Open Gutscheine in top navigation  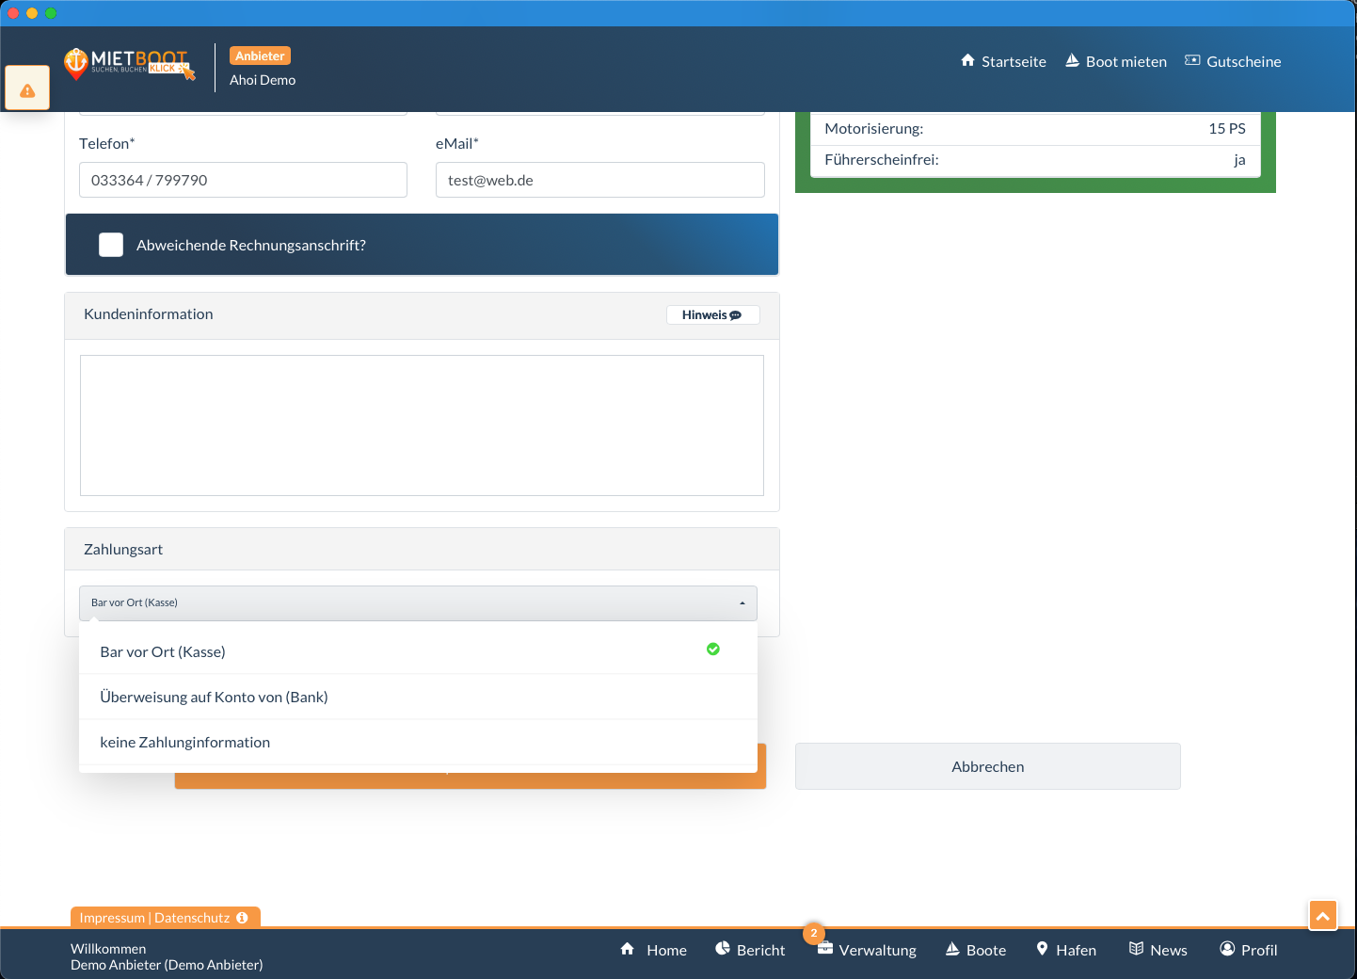(1233, 61)
